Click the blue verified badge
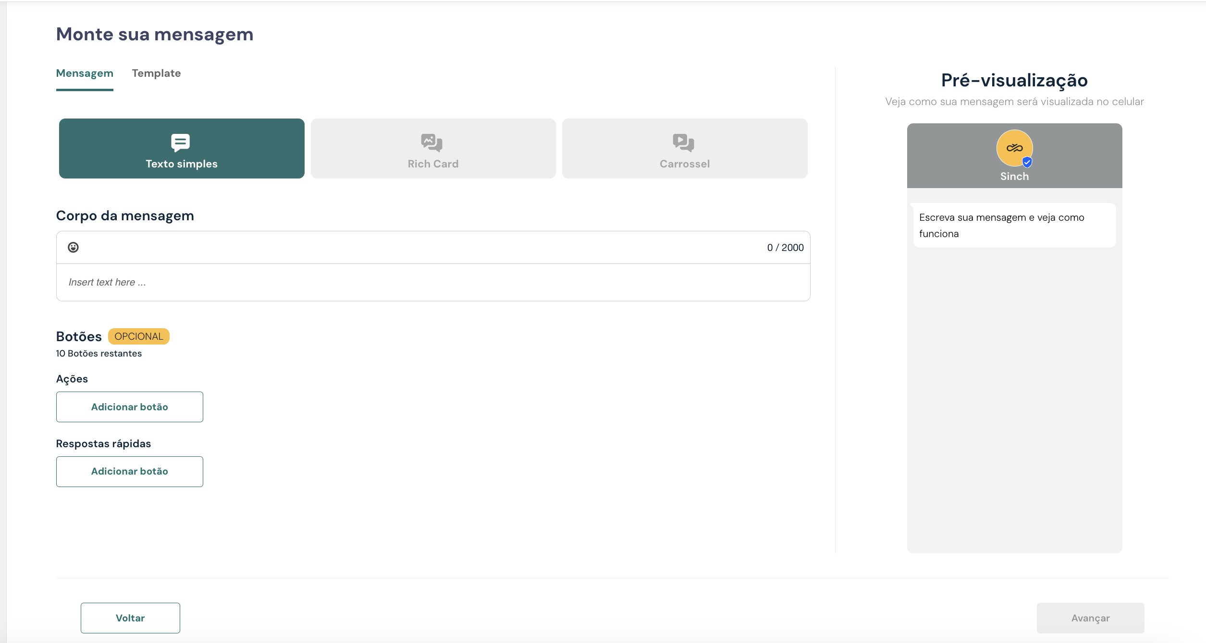1206x643 pixels. (1027, 162)
